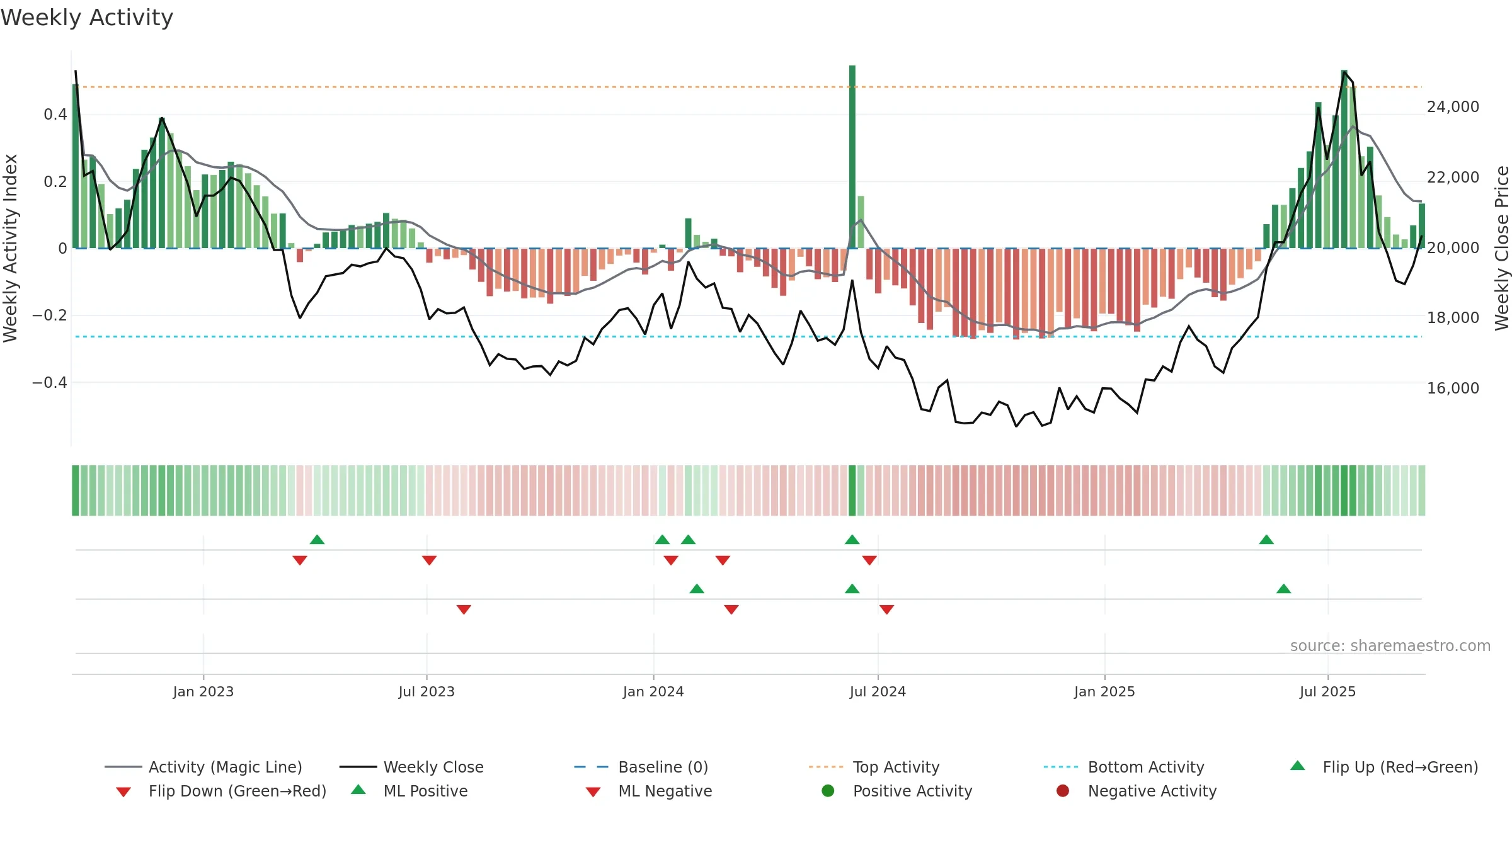Click the 24,000 price axis label
Screen dimensions: 1512x850
tap(1453, 107)
